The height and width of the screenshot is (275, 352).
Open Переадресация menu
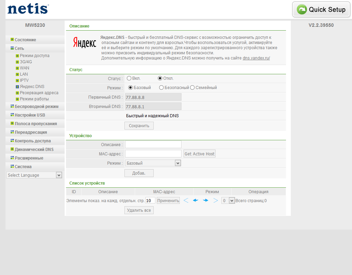point(31,132)
